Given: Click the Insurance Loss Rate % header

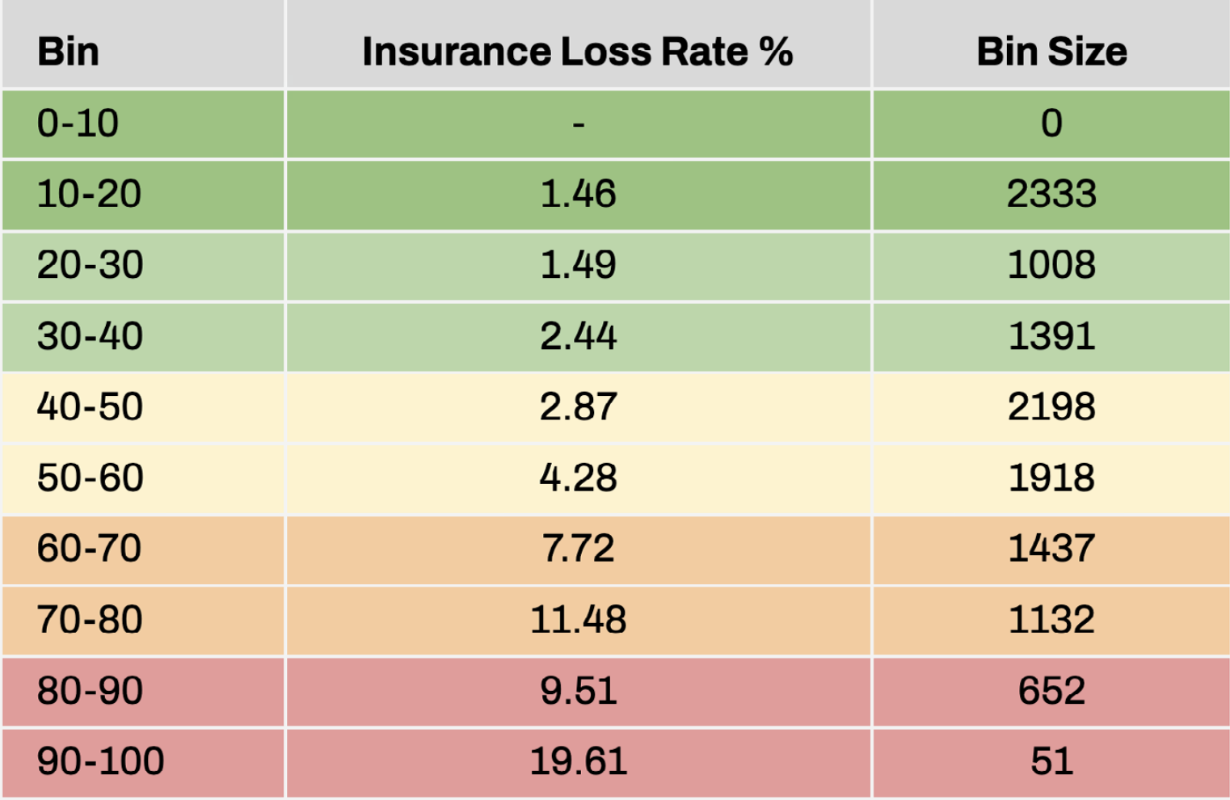Looking at the screenshot, I should pyautogui.click(x=578, y=52).
